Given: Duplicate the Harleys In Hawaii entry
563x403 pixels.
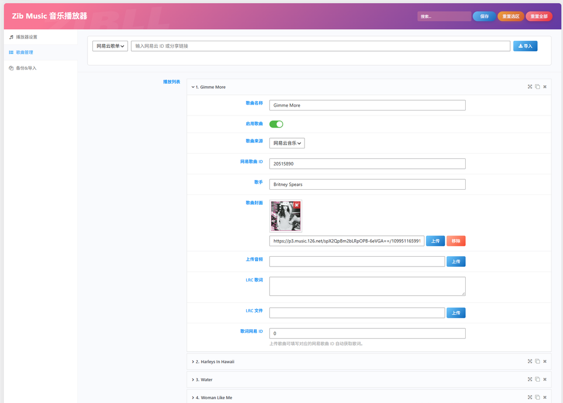Looking at the screenshot, I should (537, 361).
